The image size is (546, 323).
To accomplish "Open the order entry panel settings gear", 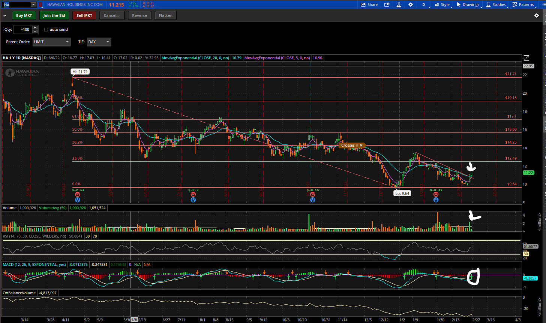I will [x=536, y=15].
